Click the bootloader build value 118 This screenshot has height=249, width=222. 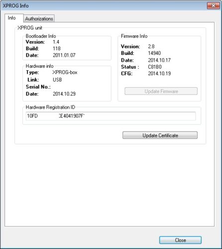[57, 49]
